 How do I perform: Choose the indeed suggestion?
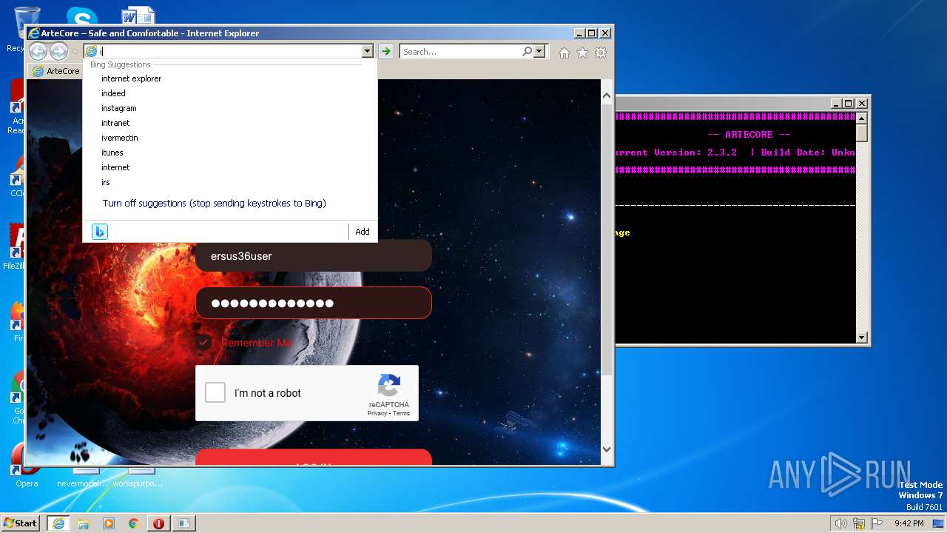click(x=230, y=93)
